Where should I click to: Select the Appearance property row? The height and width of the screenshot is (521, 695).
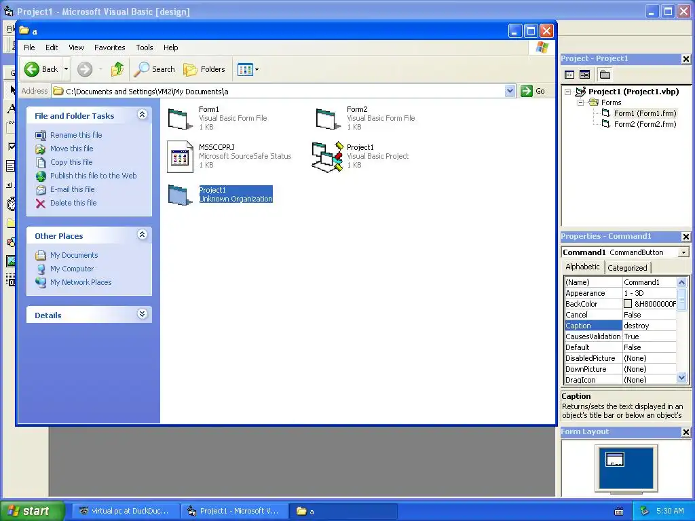[x=620, y=293]
